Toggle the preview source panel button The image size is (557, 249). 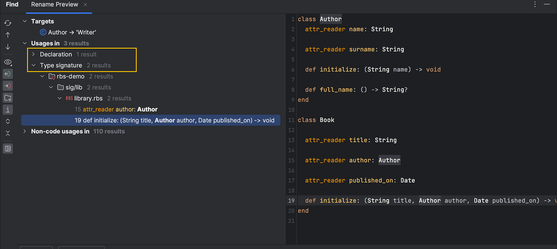click(x=7, y=148)
